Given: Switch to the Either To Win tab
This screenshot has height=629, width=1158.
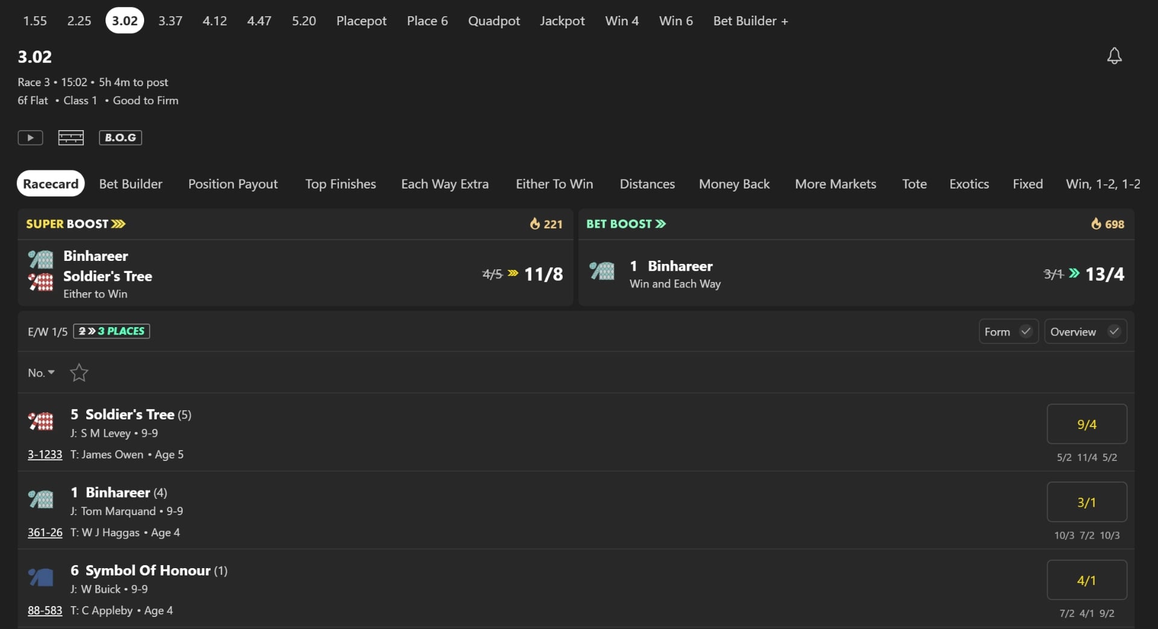Looking at the screenshot, I should click(554, 184).
